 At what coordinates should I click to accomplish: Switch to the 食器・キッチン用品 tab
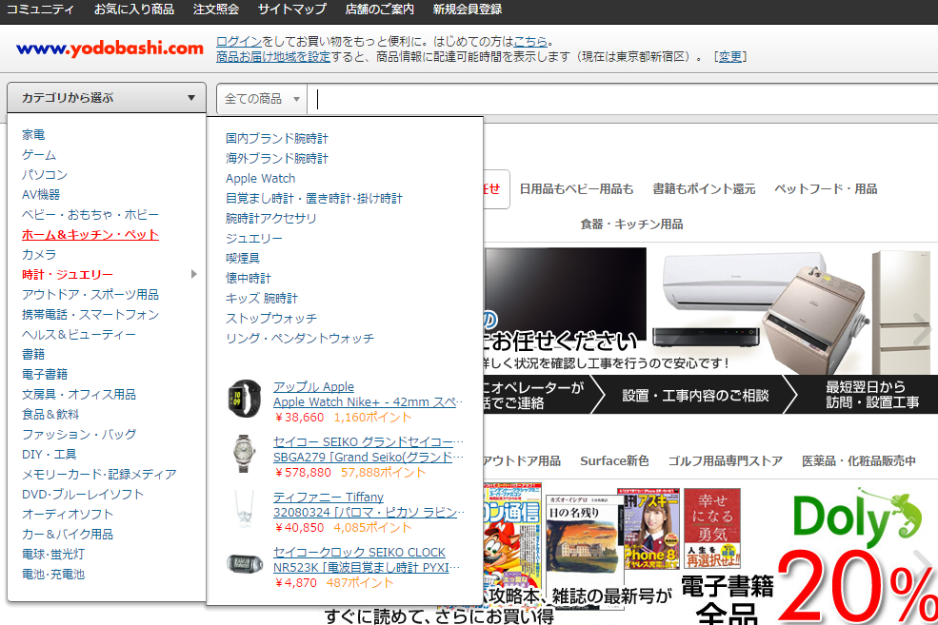pyautogui.click(x=631, y=225)
